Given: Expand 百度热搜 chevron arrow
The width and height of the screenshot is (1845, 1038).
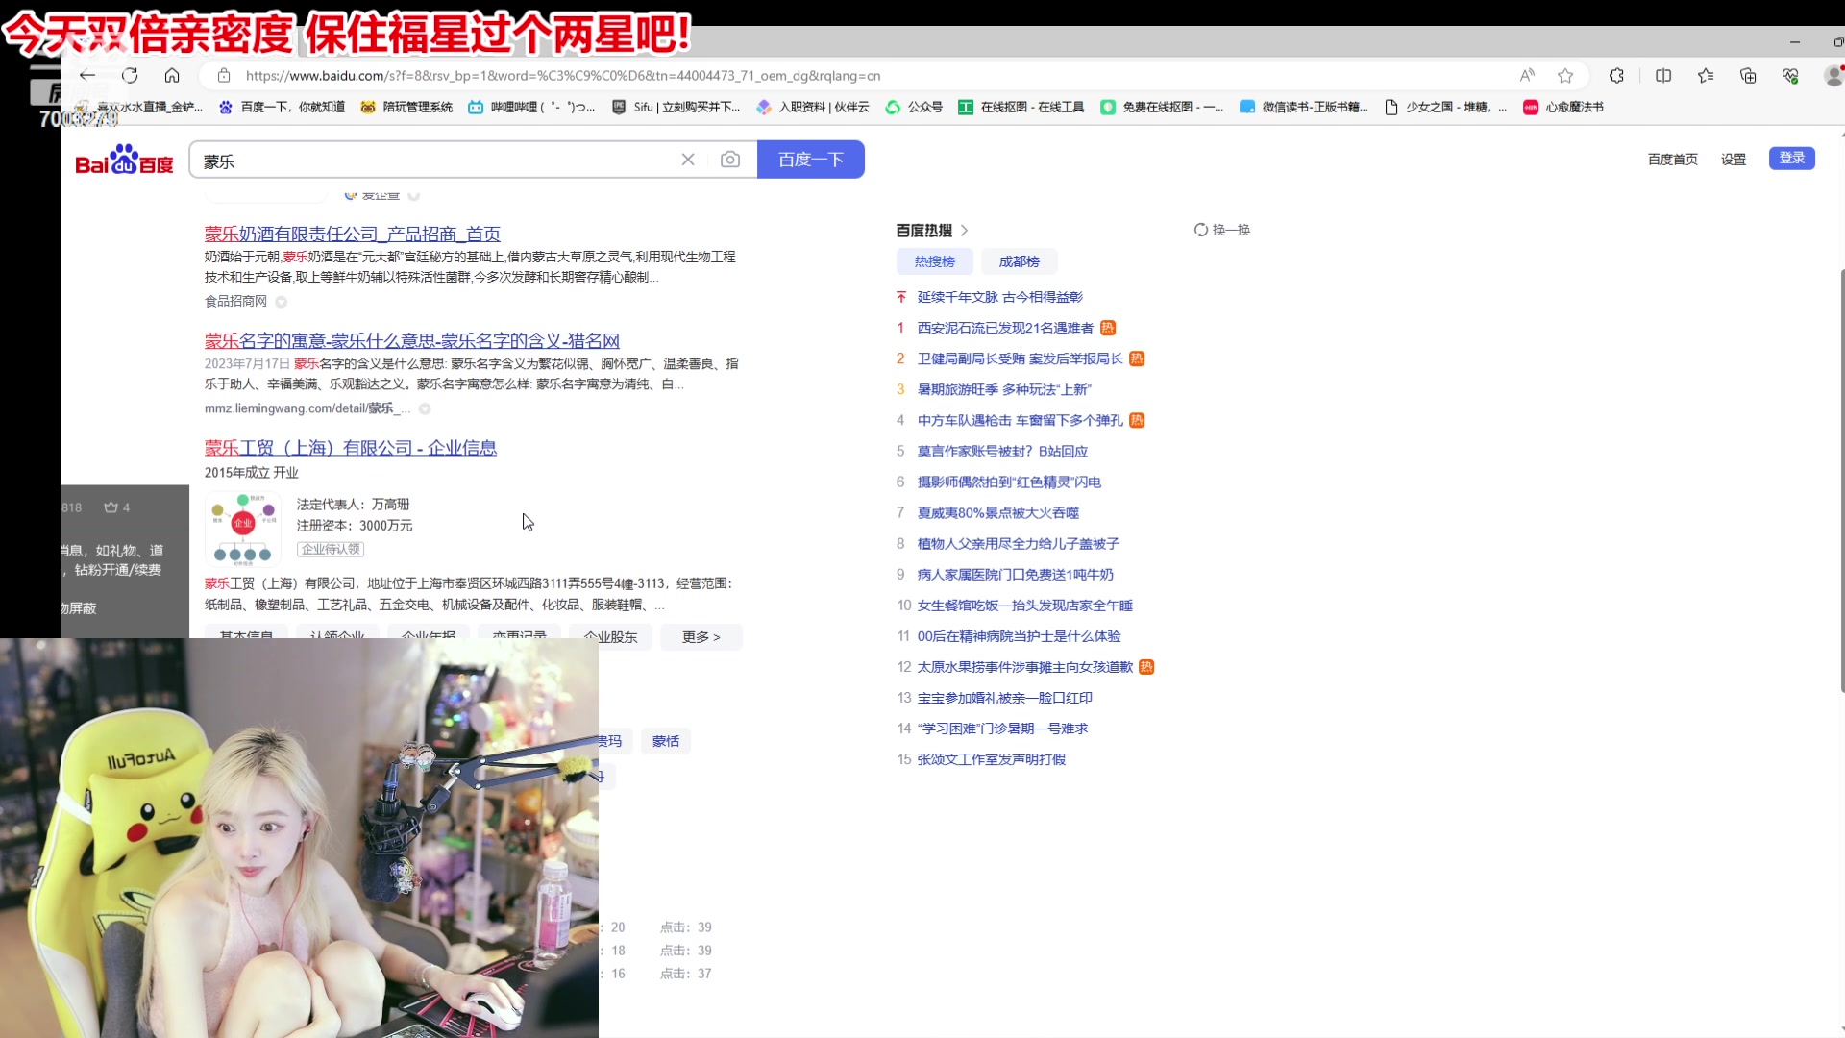Looking at the screenshot, I should click(964, 231).
